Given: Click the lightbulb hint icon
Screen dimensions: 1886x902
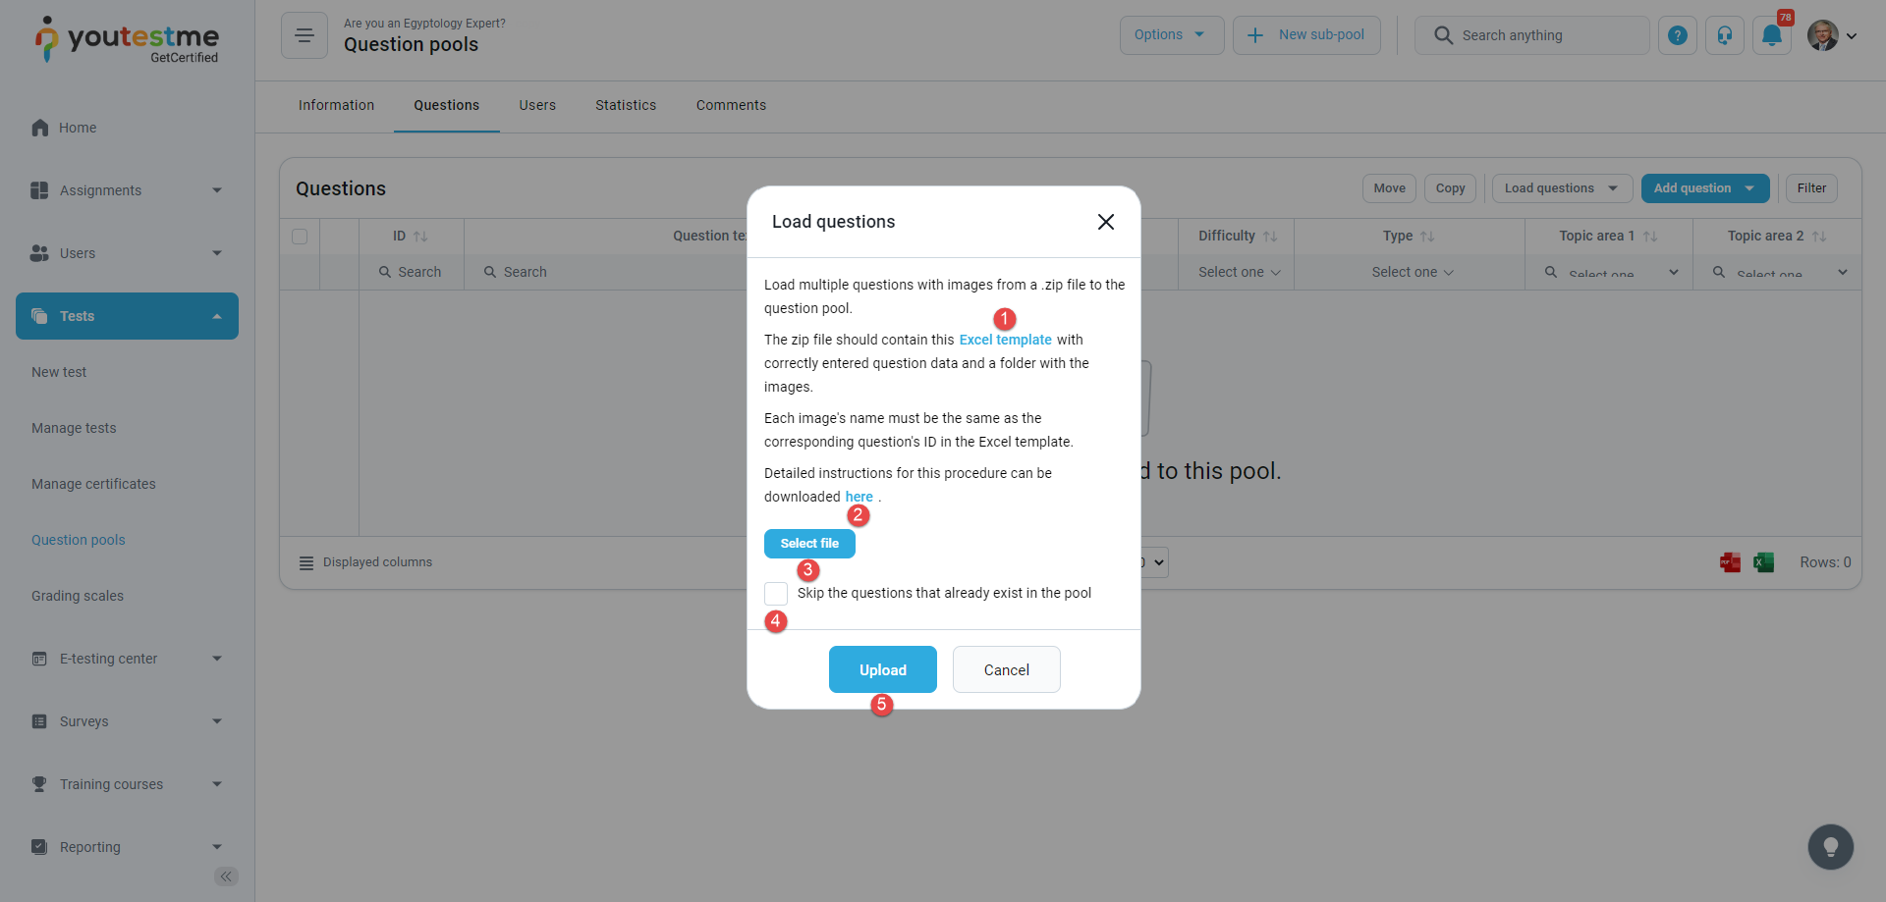Looking at the screenshot, I should [1830, 846].
